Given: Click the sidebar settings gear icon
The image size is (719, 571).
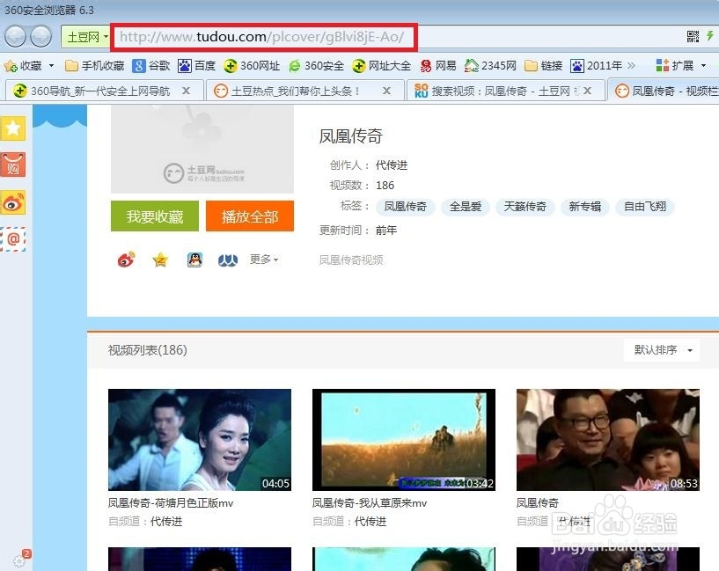Looking at the screenshot, I should pos(19,561).
